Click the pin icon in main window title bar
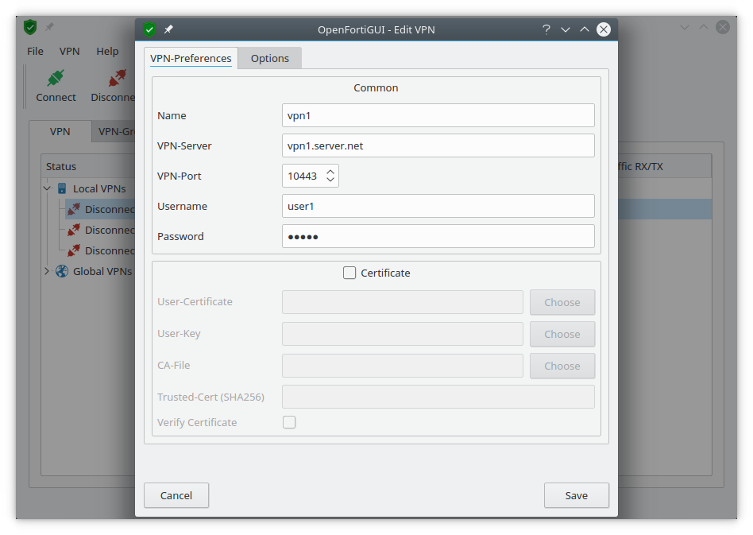The height and width of the screenshot is (535, 753). 49,27
